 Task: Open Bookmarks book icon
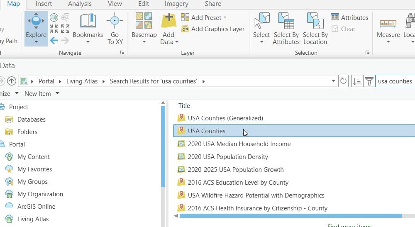[x=88, y=21]
